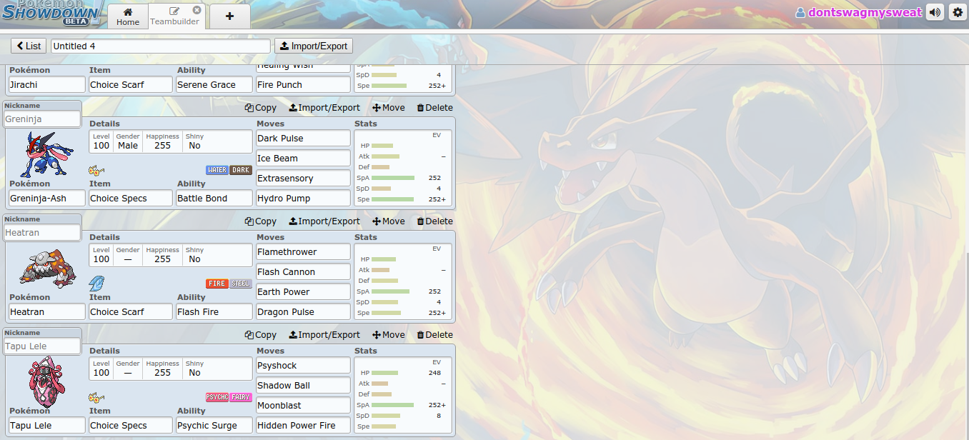Screen dimensions: 969x440
Task: Change the Greninja-Ash Pokémon field
Action: click(x=46, y=199)
